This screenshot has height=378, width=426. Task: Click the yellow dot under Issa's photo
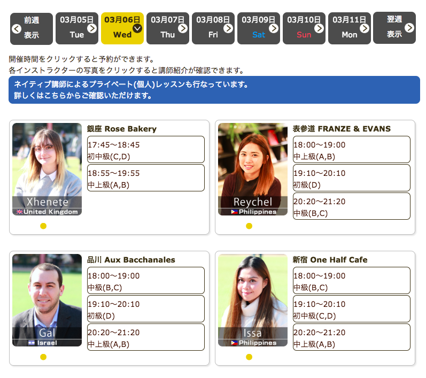(x=249, y=357)
